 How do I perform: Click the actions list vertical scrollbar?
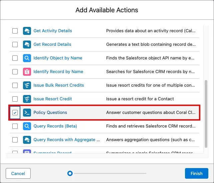coord(206,113)
